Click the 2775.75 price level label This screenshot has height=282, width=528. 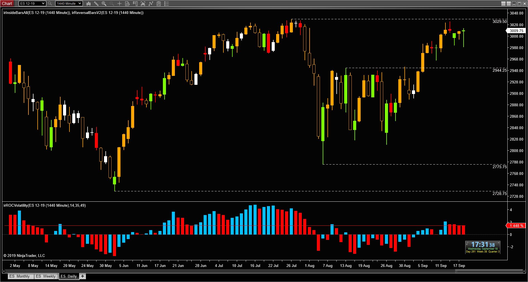(x=499, y=167)
